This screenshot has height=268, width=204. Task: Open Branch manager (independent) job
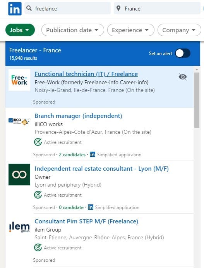(78, 116)
